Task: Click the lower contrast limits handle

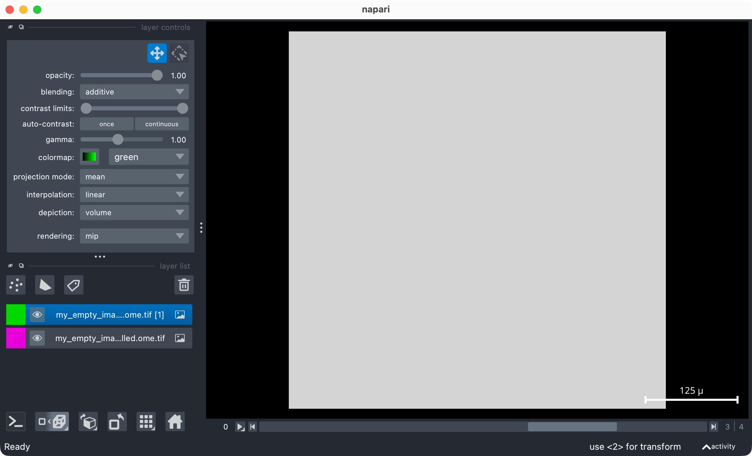Action: (x=86, y=108)
